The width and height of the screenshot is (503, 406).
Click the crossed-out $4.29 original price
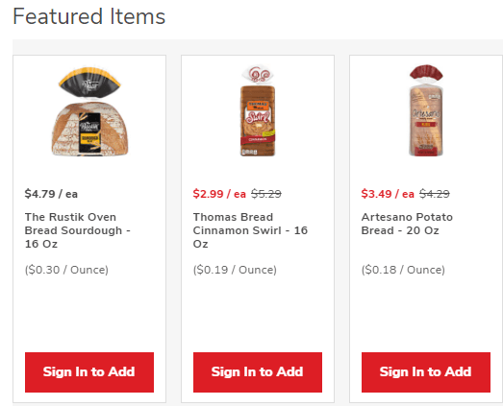click(x=435, y=194)
